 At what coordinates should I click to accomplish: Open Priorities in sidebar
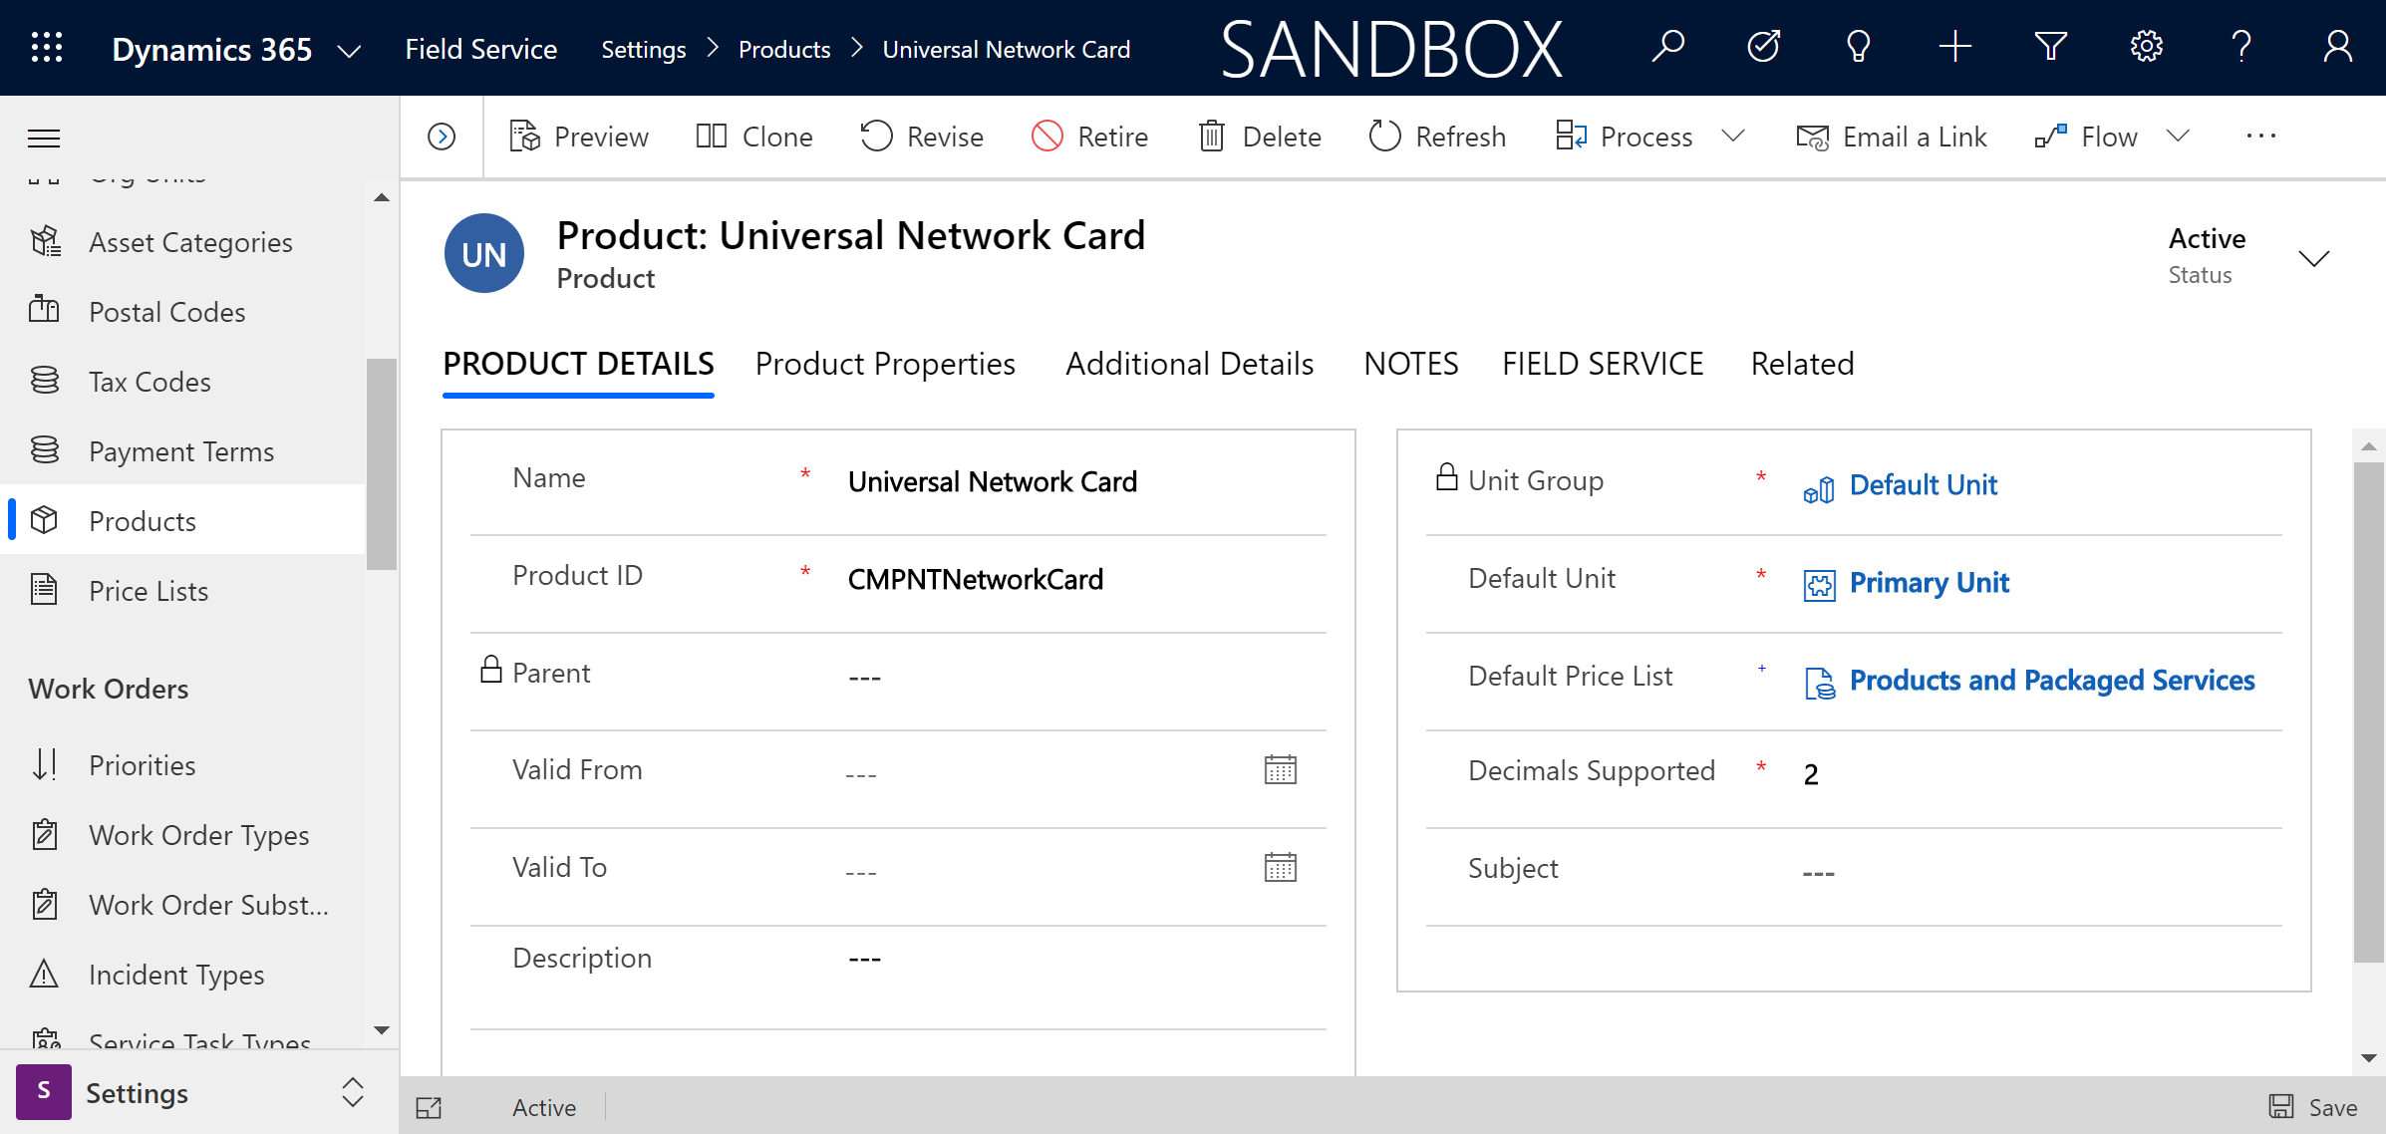click(x=184, y=765)
